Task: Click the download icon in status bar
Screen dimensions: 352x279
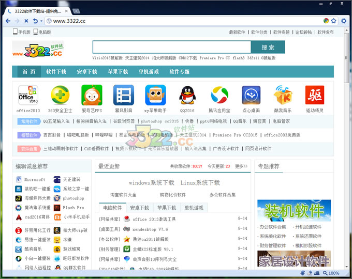Action: pyautogui.click(x=303, y=273)
